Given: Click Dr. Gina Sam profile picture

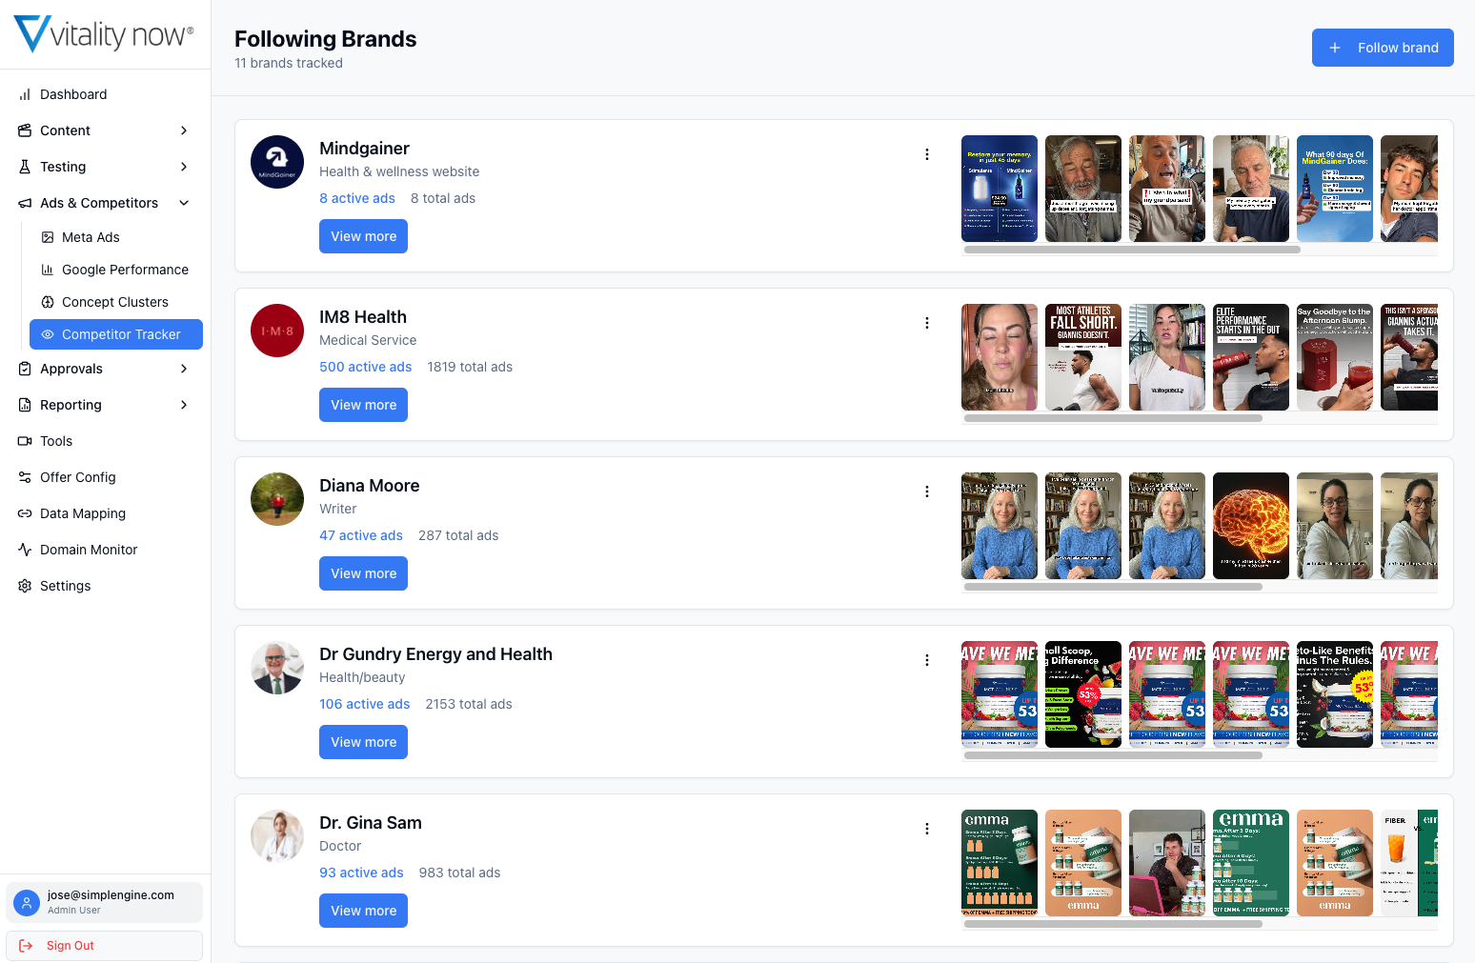Looking at the screenshot, I should tap(277, 836).
